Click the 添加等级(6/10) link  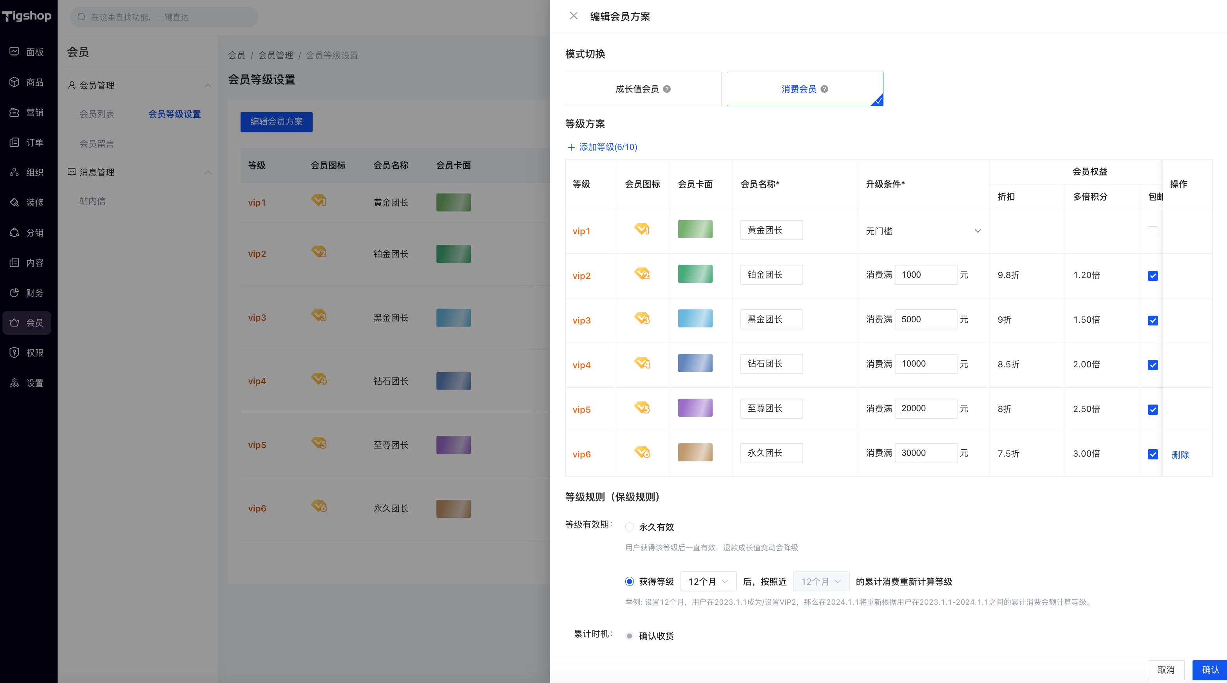(x=602, y=147)
